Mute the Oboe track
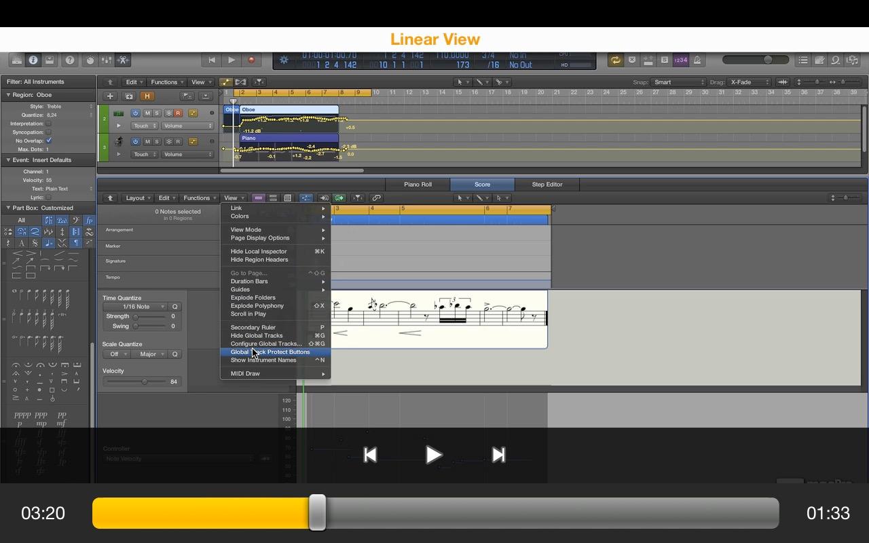This screenshot has width=869, height=543. coord(148,113)
